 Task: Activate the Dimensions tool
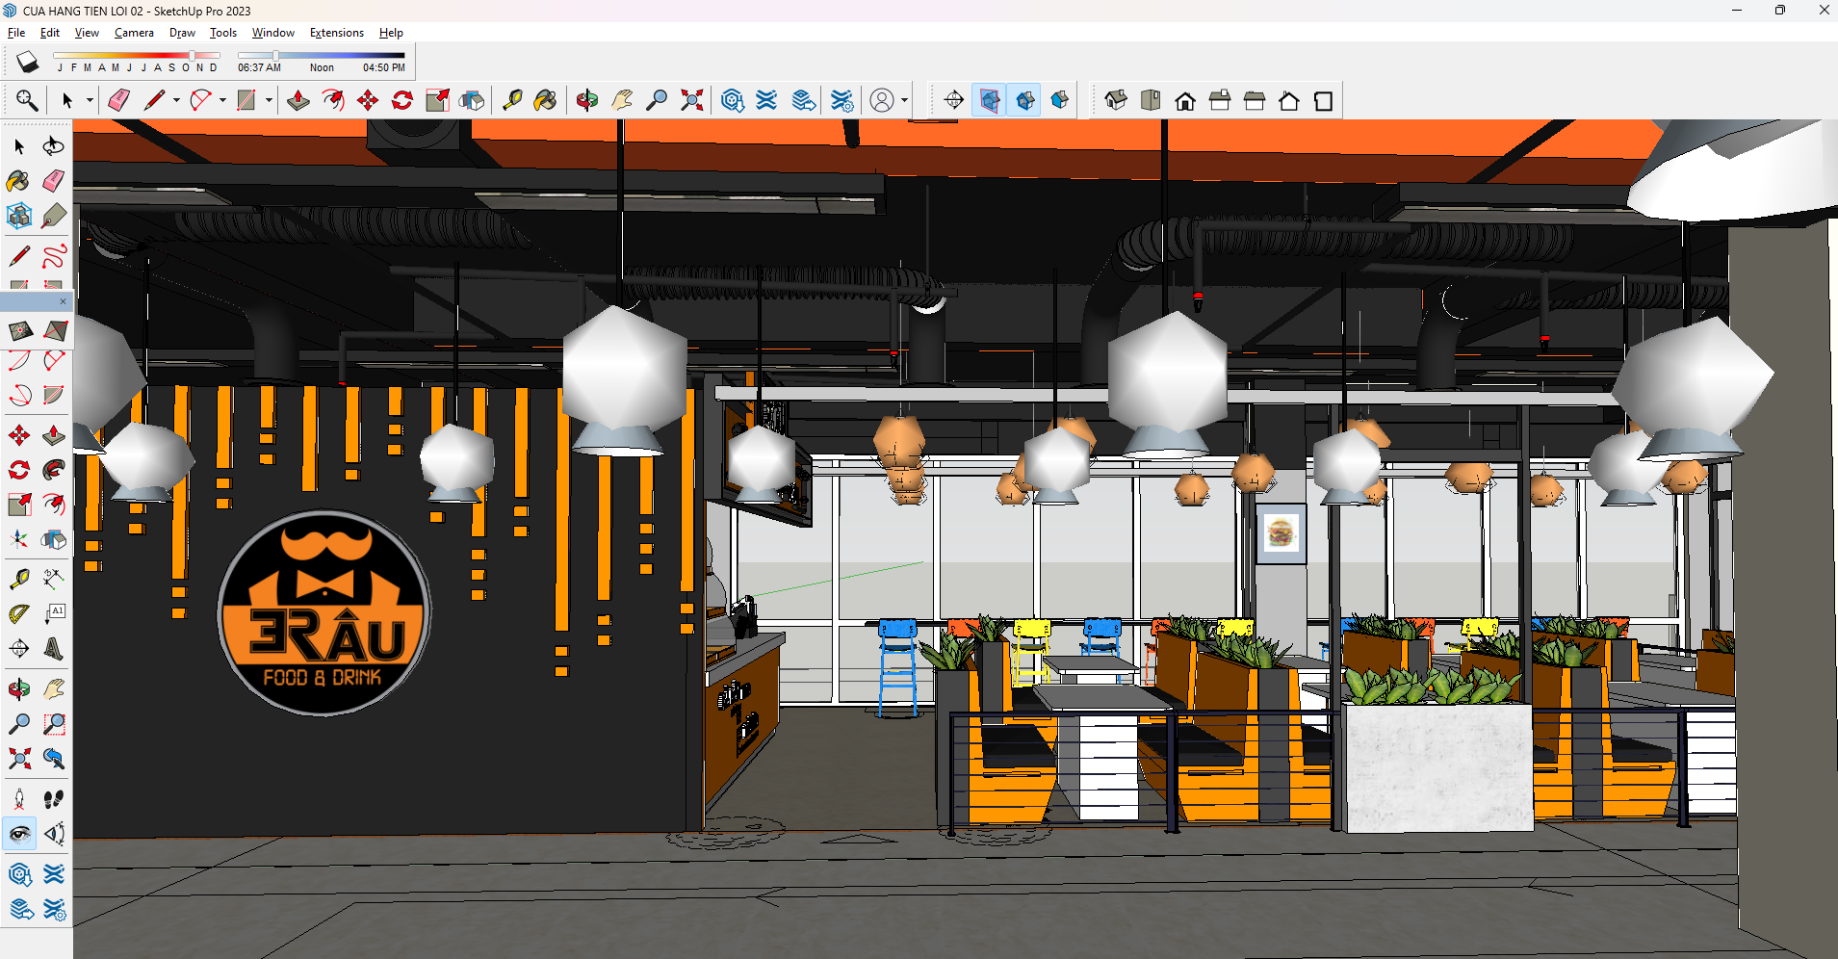click(54, 579)
